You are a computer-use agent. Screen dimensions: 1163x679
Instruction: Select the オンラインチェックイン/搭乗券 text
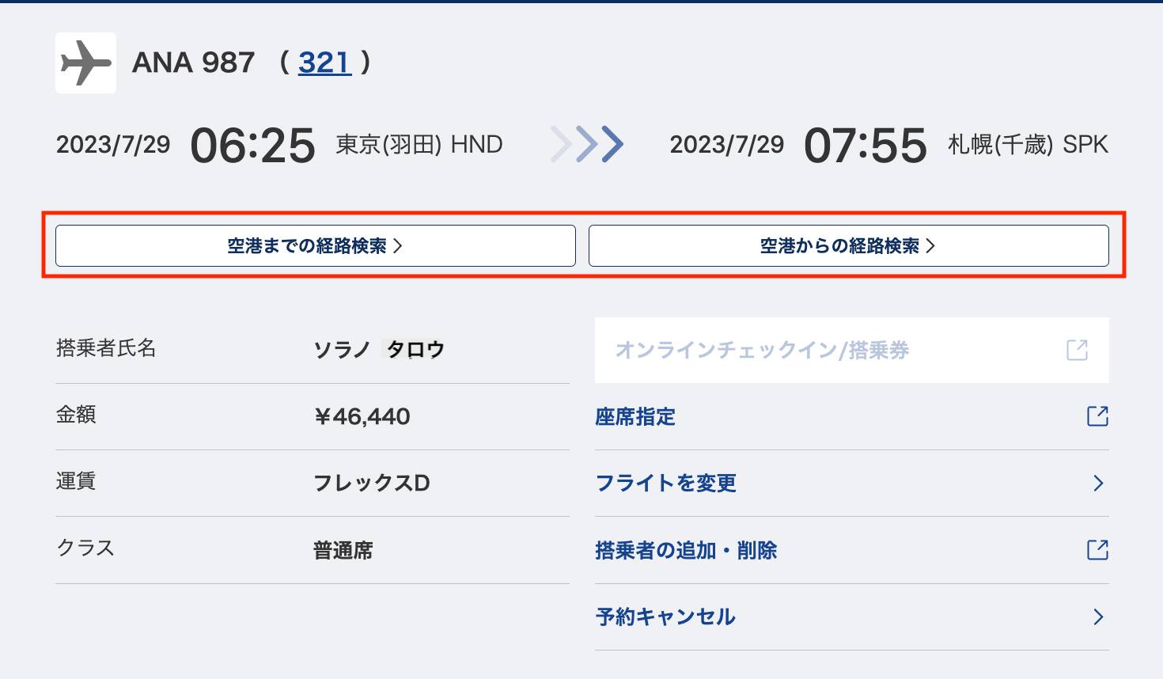762,350
